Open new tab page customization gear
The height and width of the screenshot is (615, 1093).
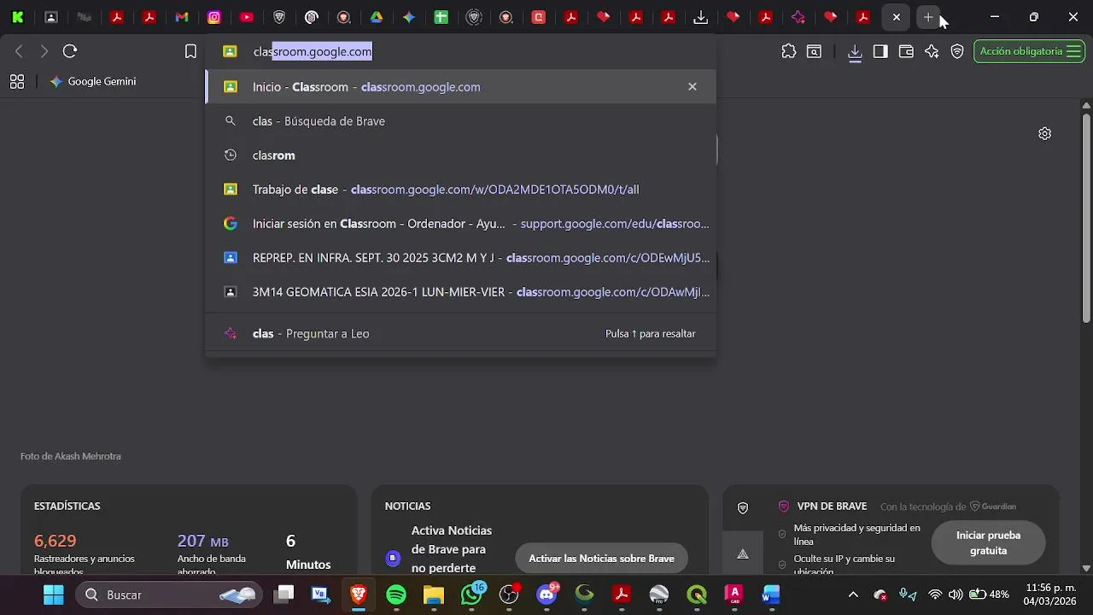pyautogui.click(x=1044, y=133)
